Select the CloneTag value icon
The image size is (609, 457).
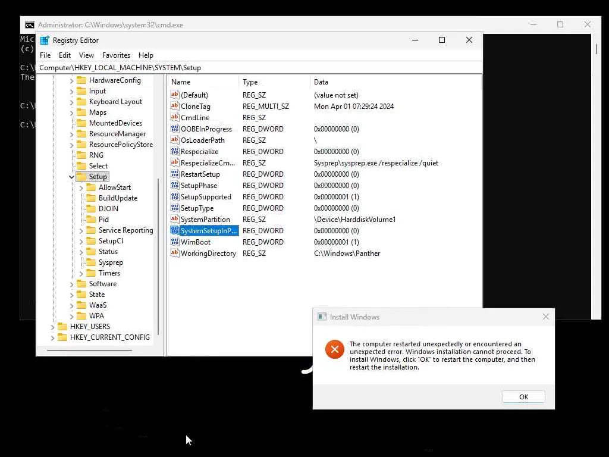point(175,106)
